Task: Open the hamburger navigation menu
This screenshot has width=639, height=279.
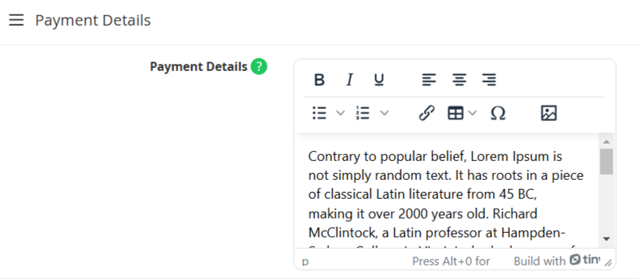Action: (17, 20)
